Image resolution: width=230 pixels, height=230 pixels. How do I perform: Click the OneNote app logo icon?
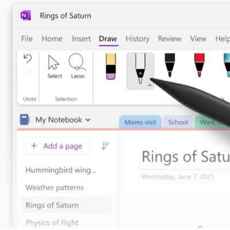(26, 16)
